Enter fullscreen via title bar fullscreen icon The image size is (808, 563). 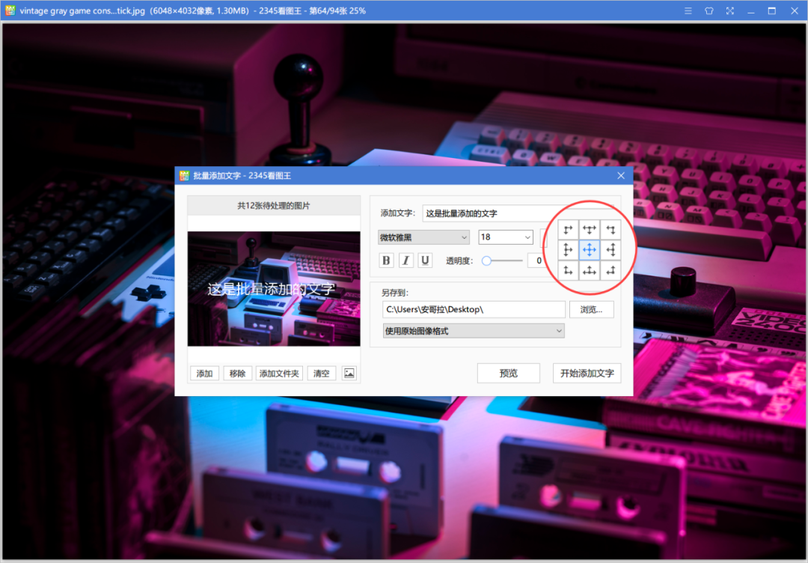pyautogui.click(x=729, y=10)
